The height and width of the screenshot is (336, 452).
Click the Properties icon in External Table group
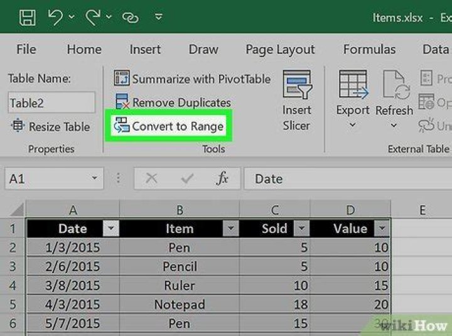point(426,78)
